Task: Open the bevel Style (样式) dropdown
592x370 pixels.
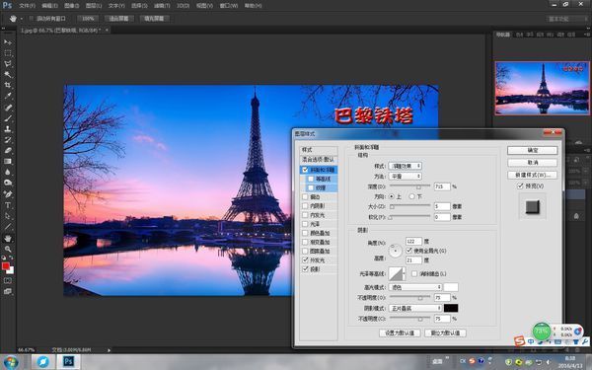Action: (x=406, y=166)
